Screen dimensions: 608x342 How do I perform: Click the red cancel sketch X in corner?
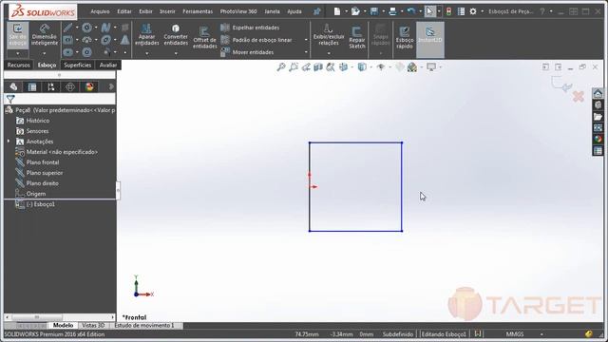click(579, 96)
